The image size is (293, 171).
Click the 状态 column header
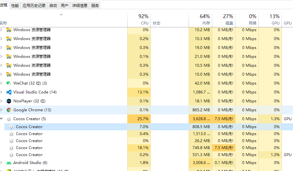[170, 20]
